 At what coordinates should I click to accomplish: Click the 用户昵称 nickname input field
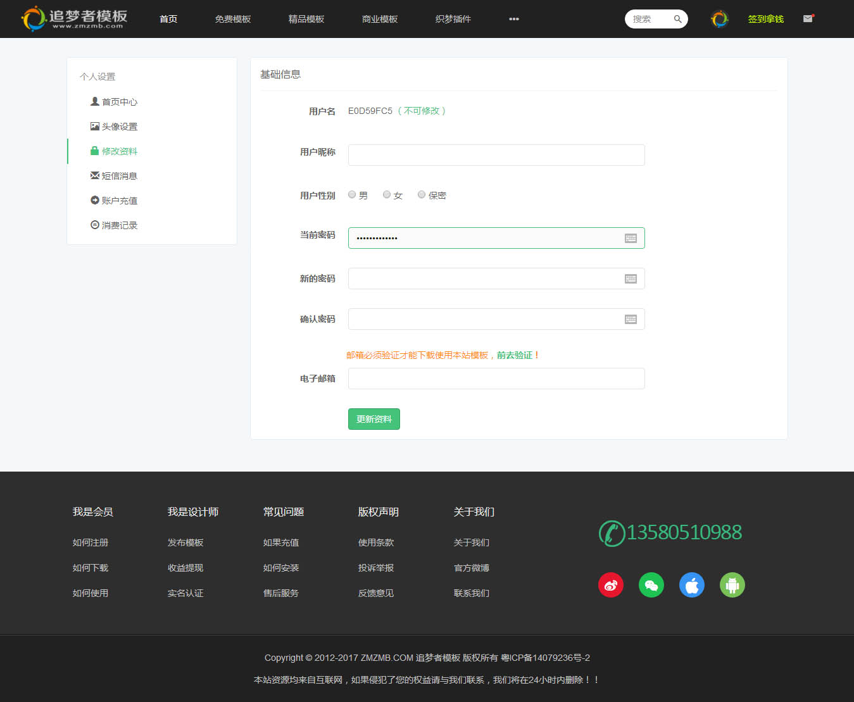(x=496, y=155)
